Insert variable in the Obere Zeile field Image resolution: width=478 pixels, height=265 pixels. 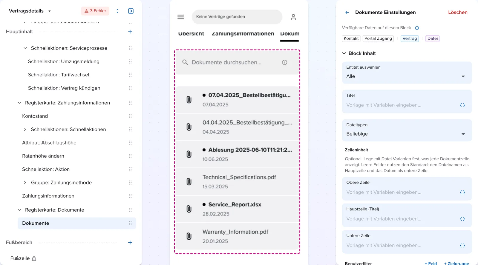coord(462,192)
